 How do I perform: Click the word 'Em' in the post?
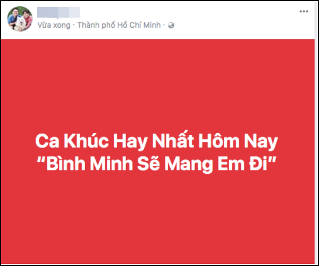[x=231, y=164]
